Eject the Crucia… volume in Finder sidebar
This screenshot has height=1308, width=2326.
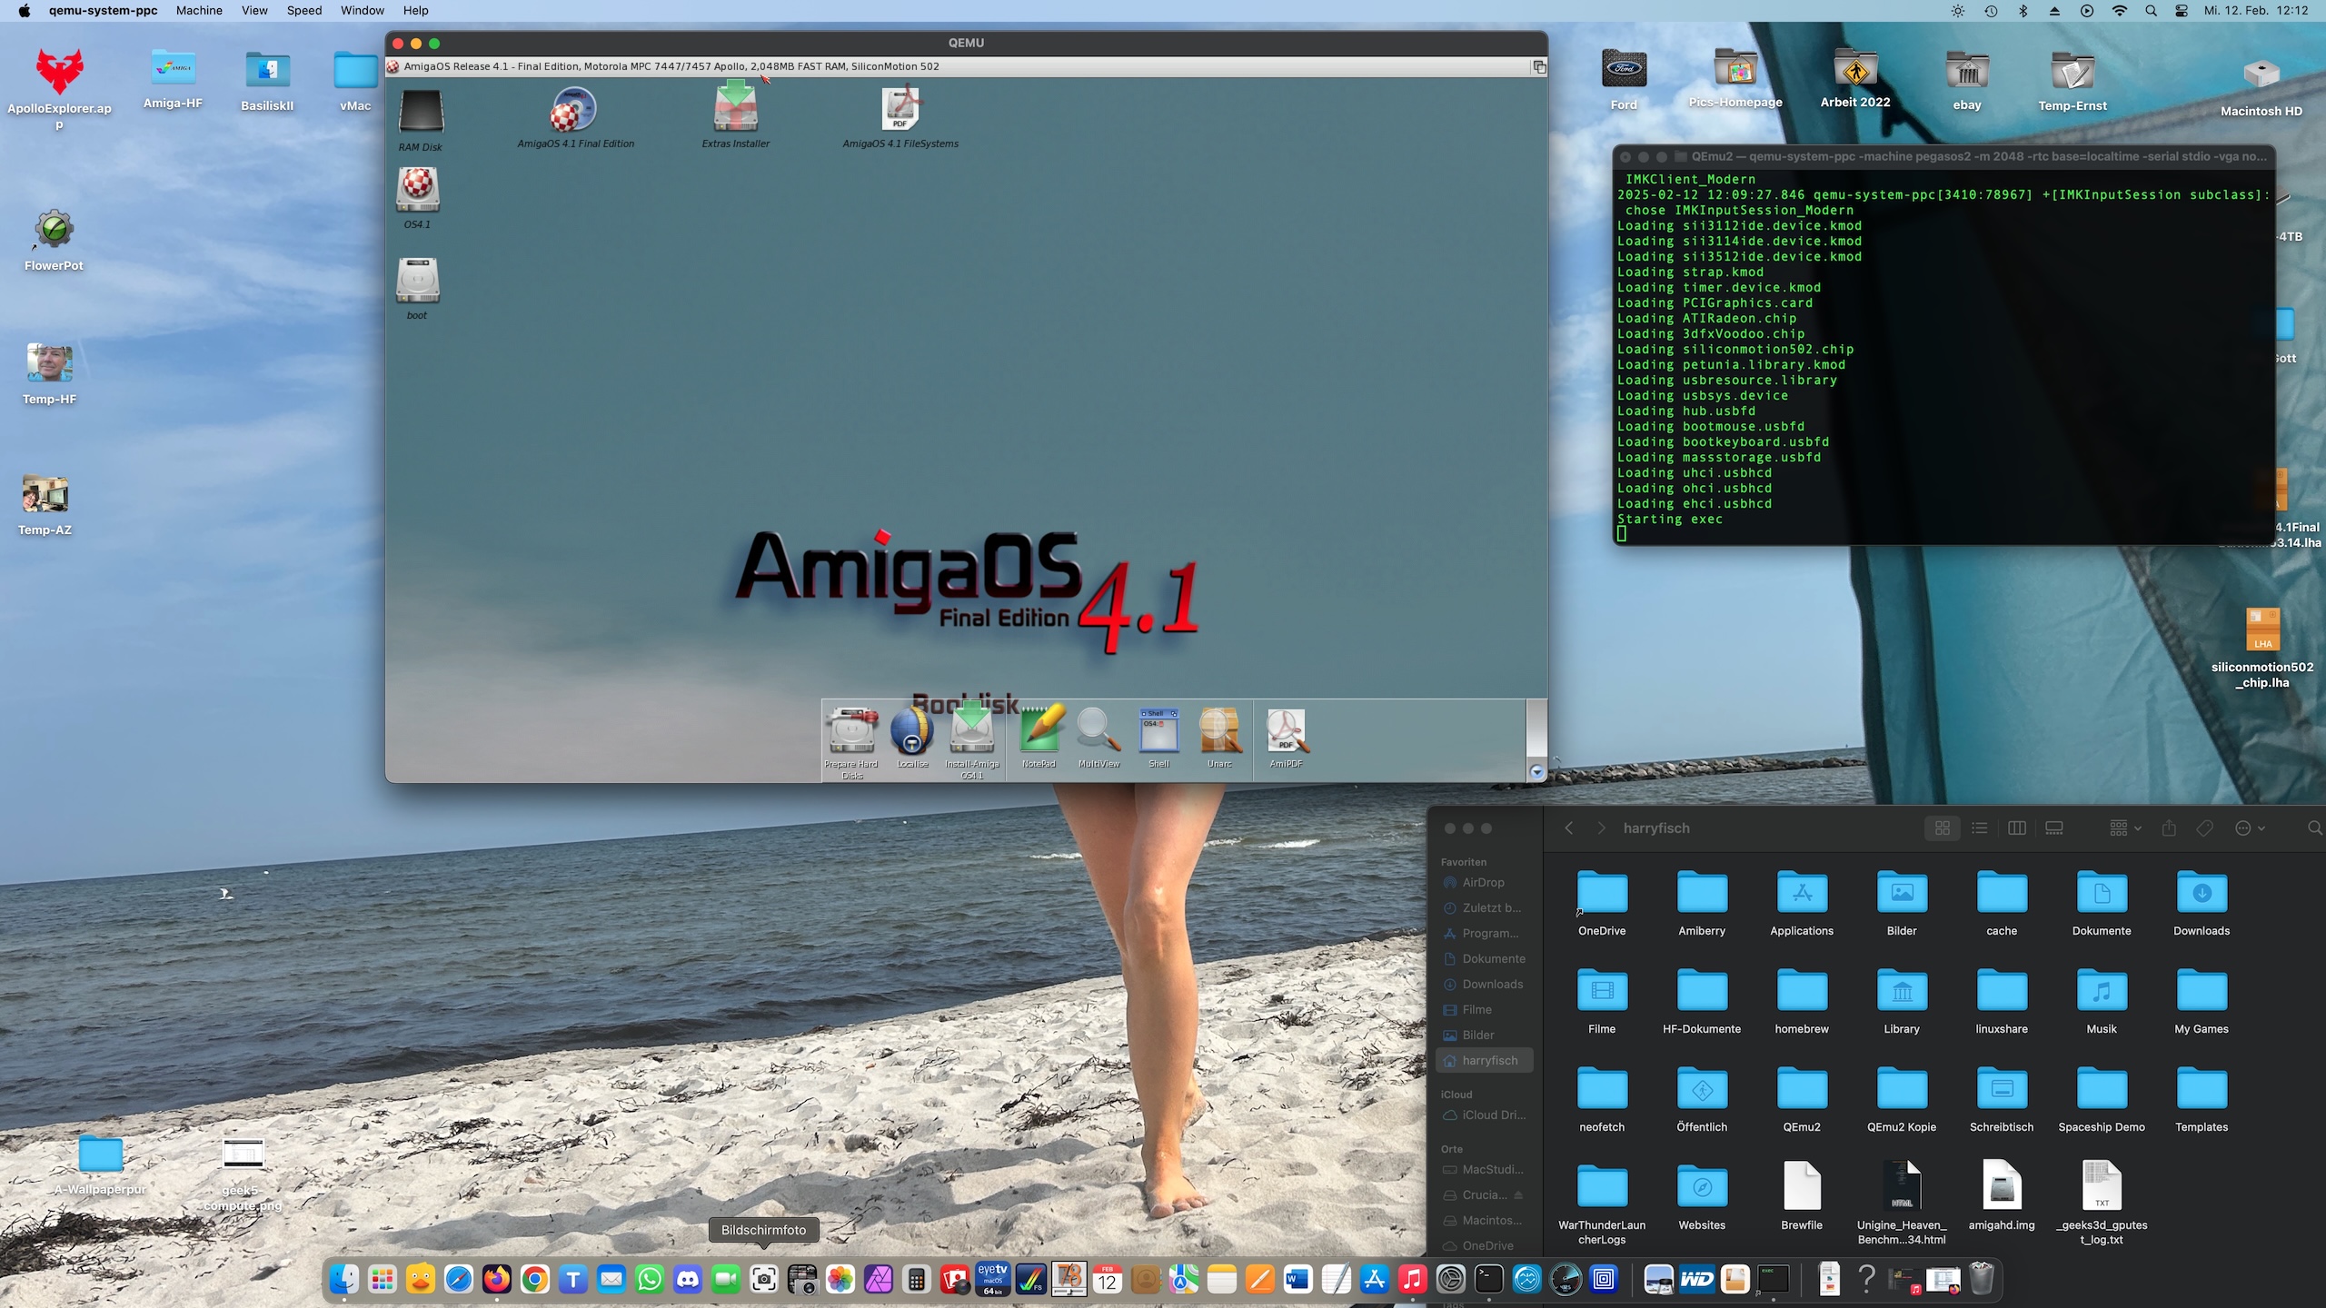[x=1518, y=1194]
